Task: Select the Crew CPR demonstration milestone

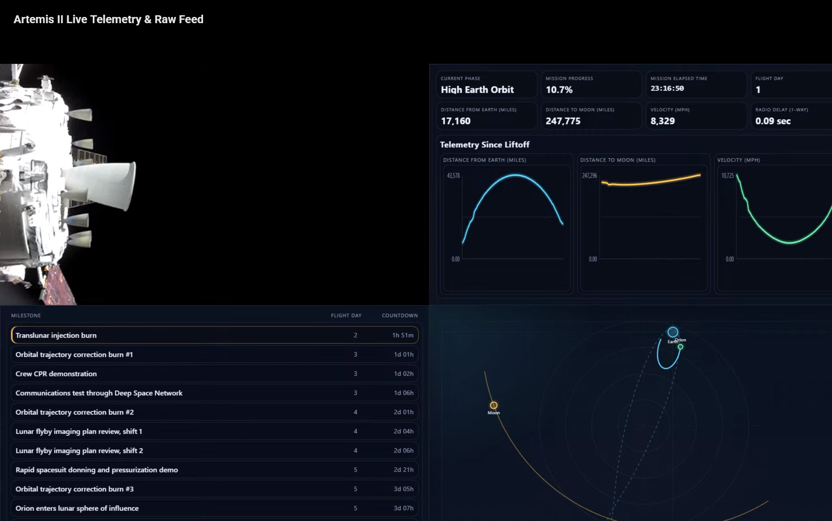Action: [214, 374]
